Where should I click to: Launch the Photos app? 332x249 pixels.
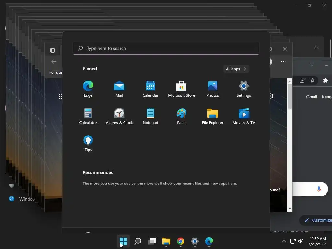tap(213, 89)
